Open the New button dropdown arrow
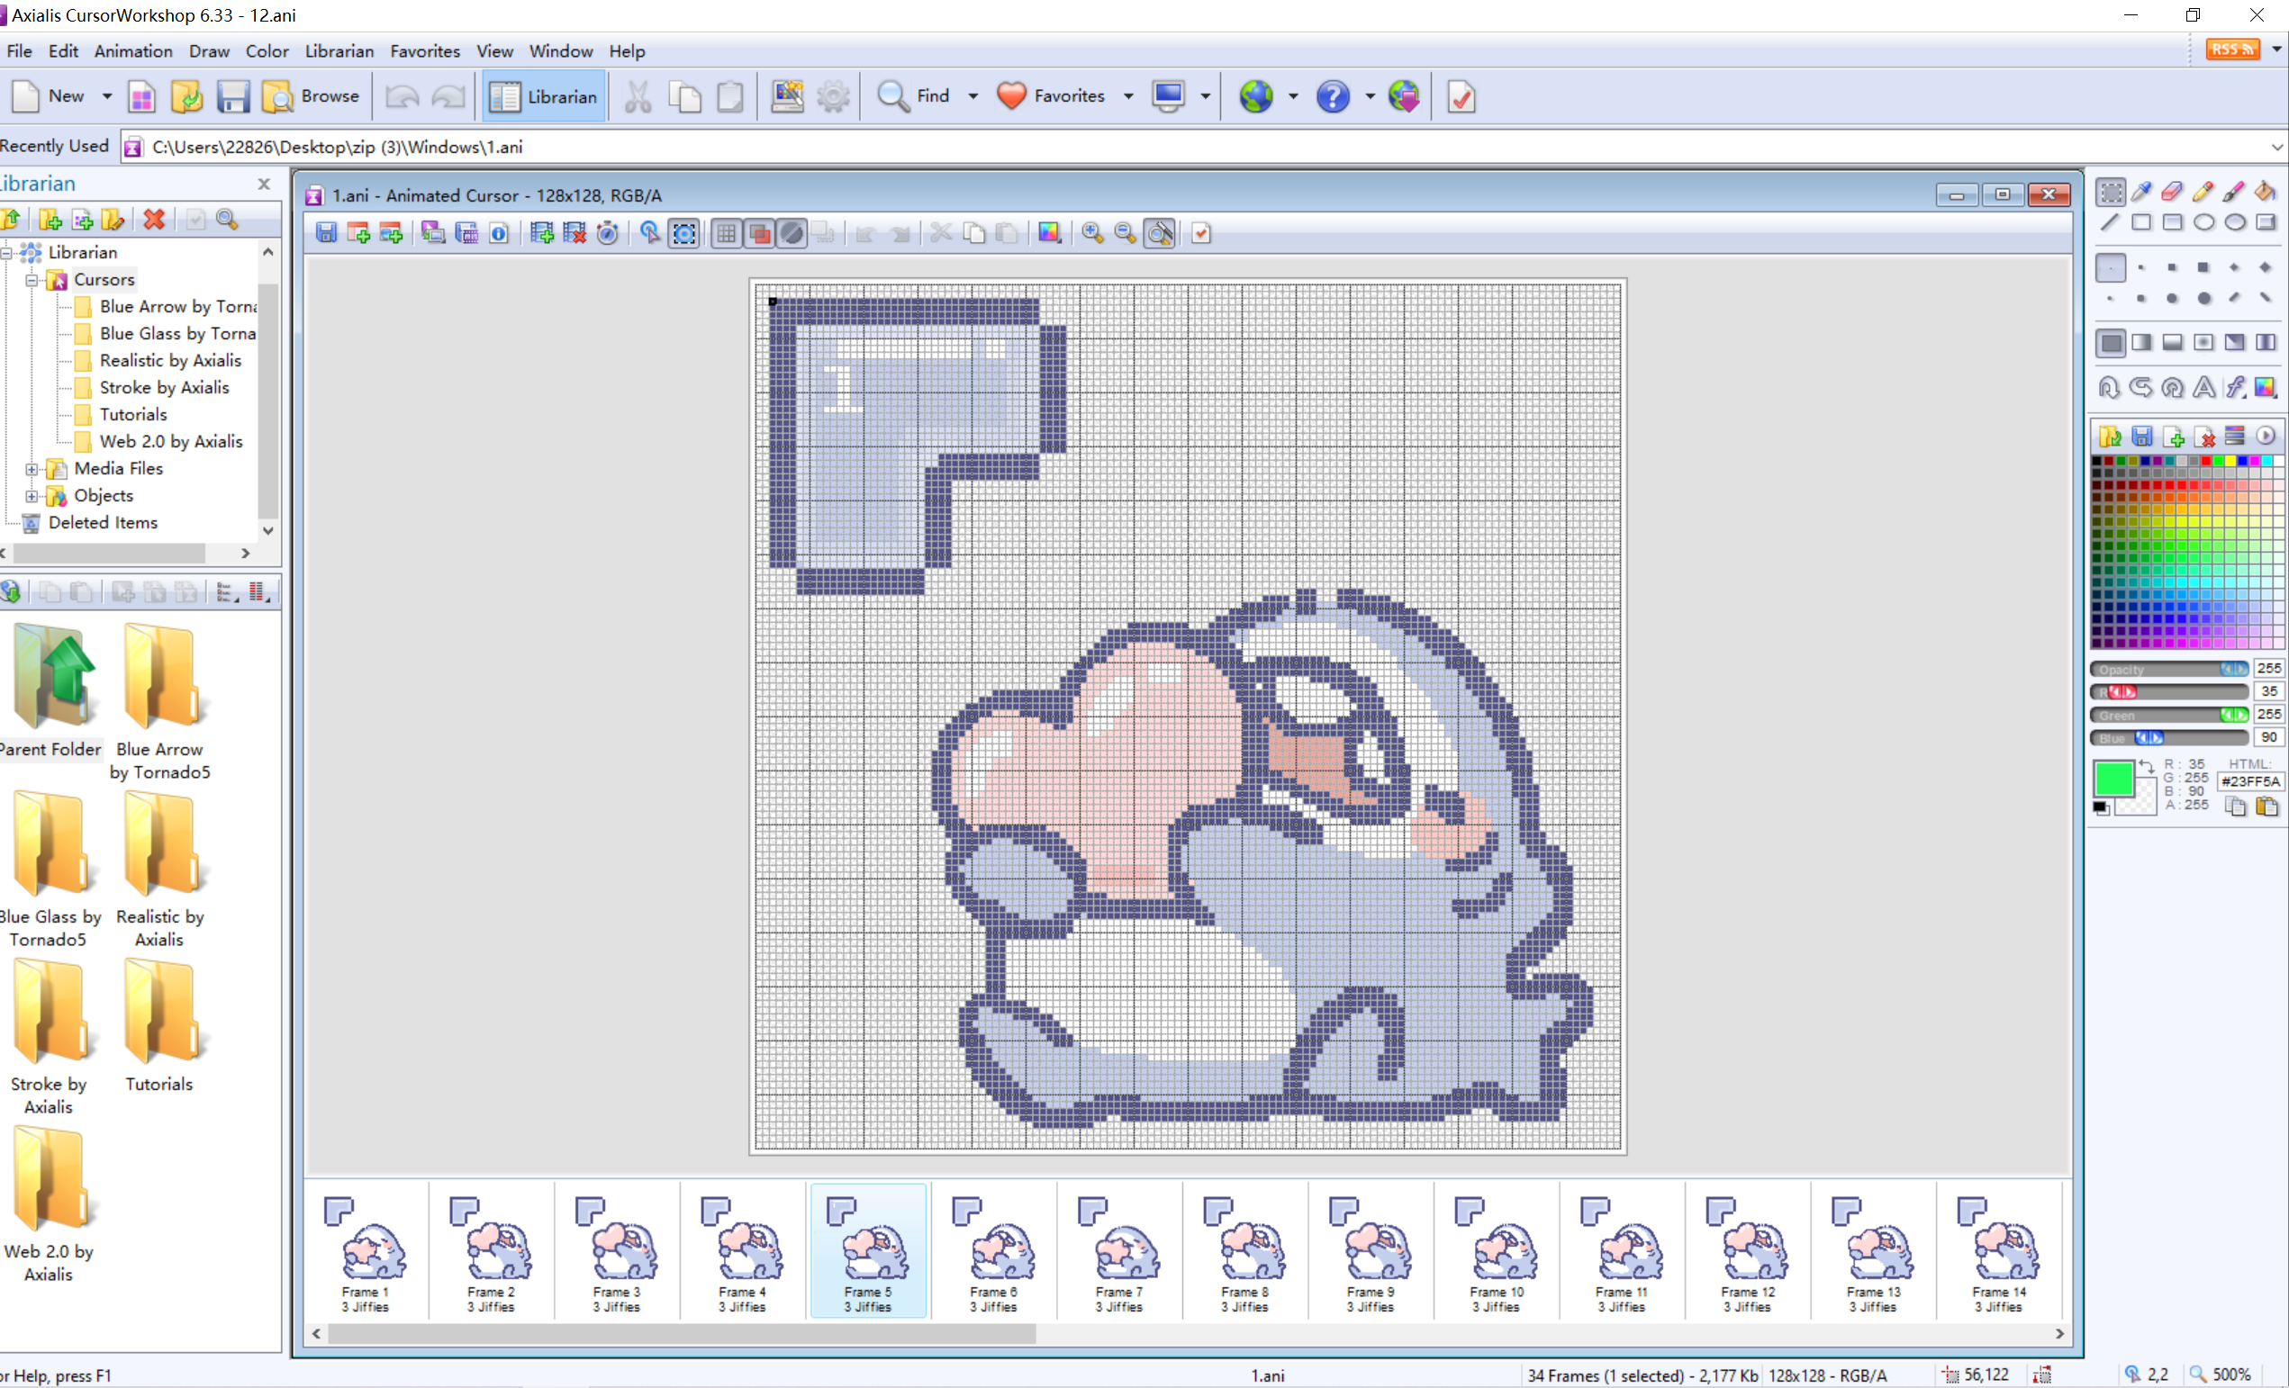The width and height of the screenshot is (2289, 1388). tap(107, 96)
